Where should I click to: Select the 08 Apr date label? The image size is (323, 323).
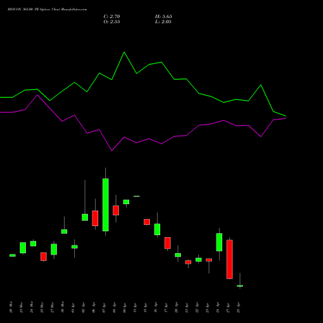click(x=114, y=307)
